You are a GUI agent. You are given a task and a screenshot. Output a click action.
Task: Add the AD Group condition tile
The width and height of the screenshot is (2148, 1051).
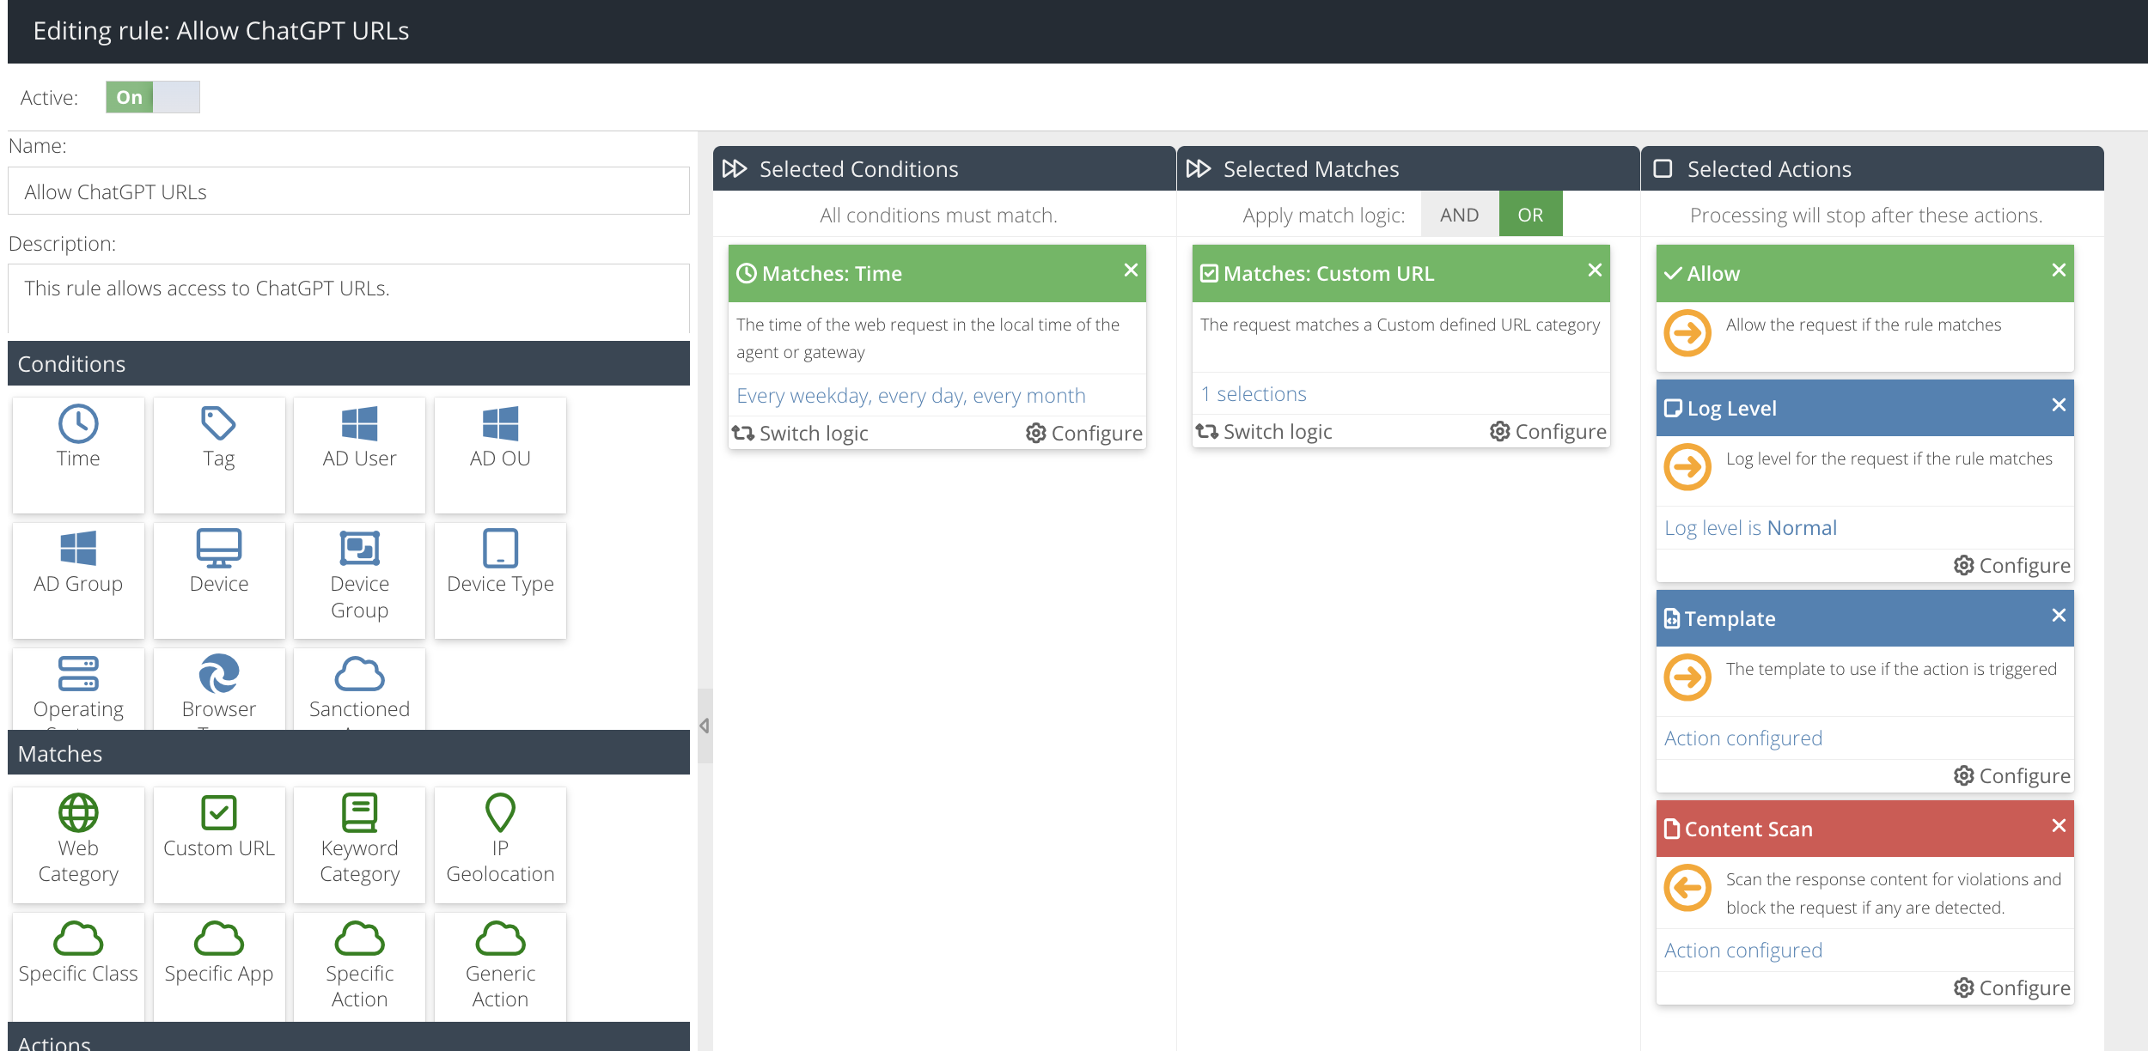pyautogui.click(x=78, y=580)
